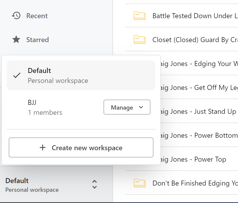Open Craig Jones - Get Off My Leg row
The image size is (238, 203).
[199, 87]
